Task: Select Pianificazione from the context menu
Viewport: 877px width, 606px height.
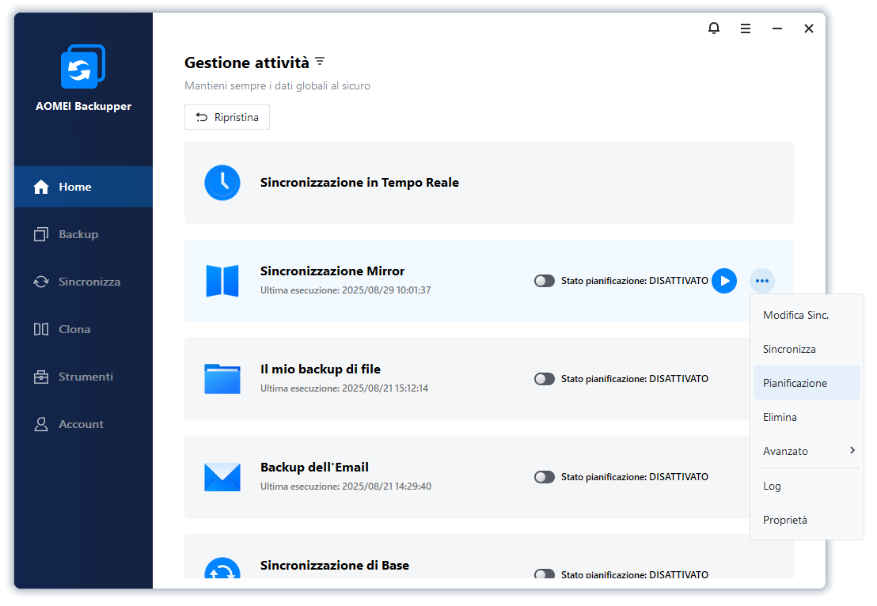Action: point(795,383)
